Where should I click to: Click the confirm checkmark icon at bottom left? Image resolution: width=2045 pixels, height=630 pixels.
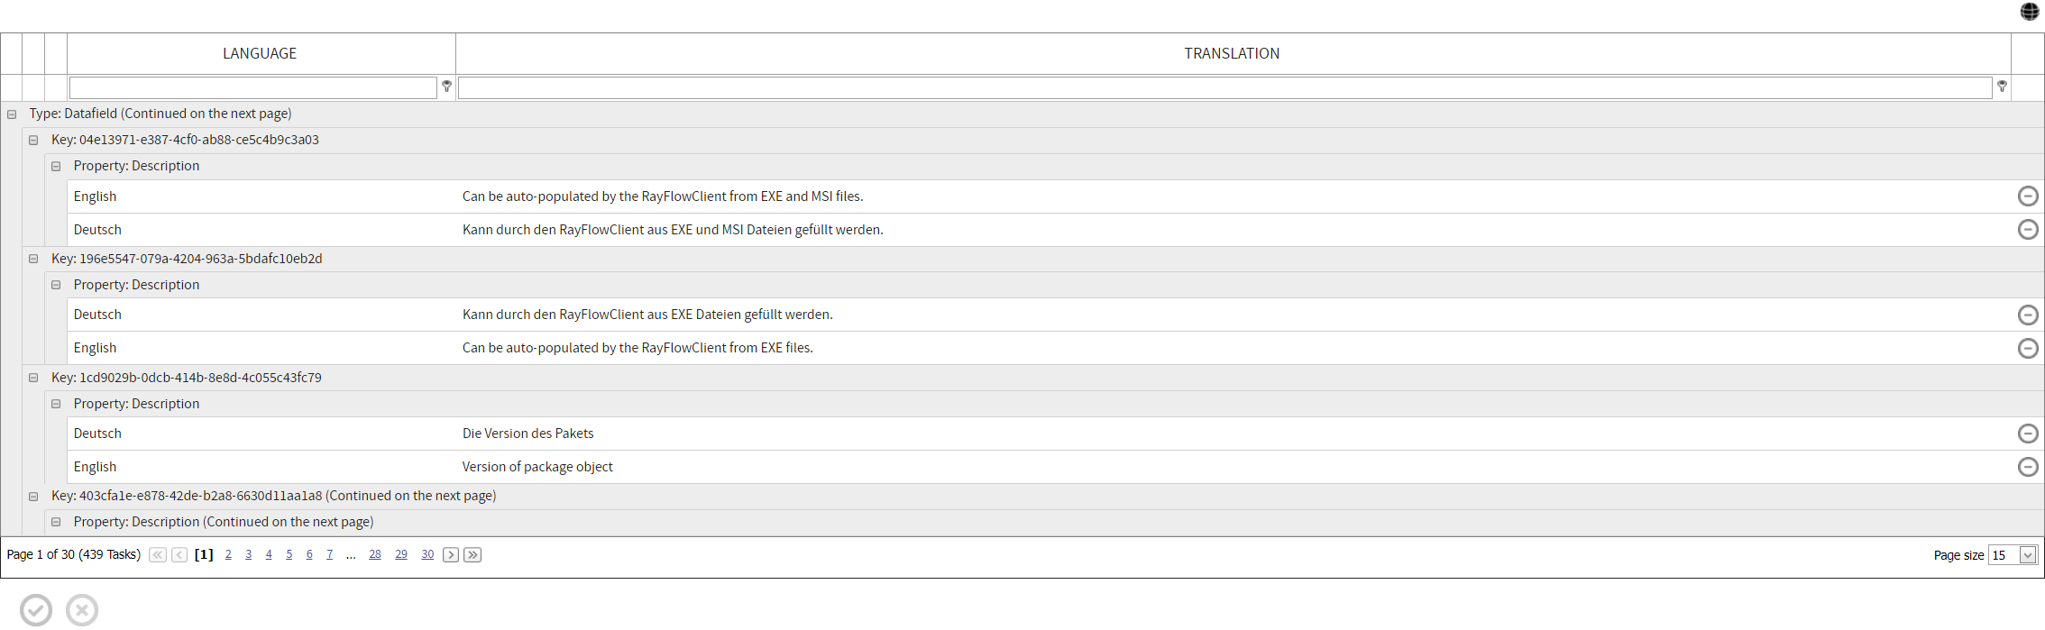[36, 610]
